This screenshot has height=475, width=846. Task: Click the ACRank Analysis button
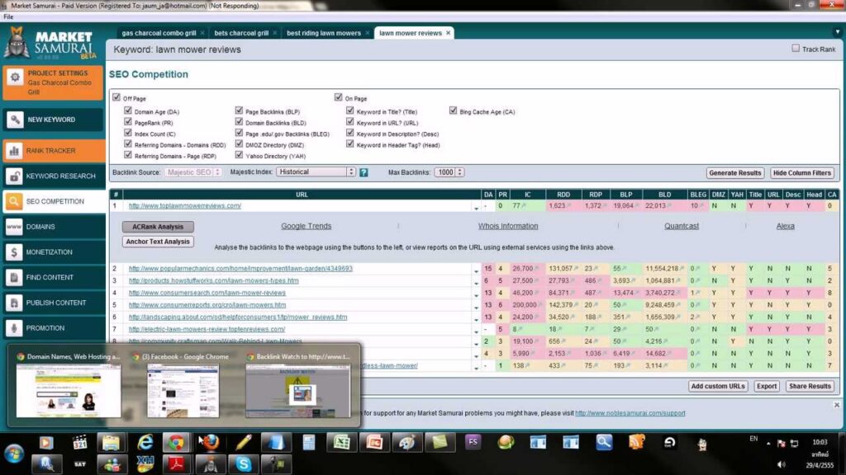click(158, 227)
